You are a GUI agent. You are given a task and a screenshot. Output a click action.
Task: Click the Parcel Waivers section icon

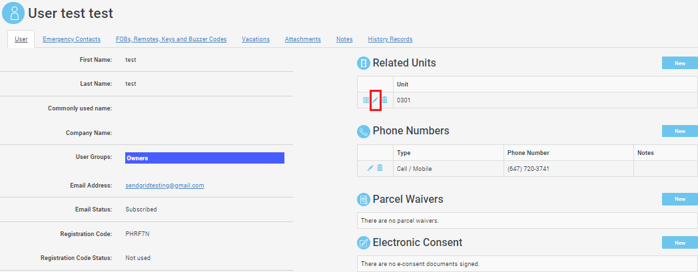coord(364,199)
